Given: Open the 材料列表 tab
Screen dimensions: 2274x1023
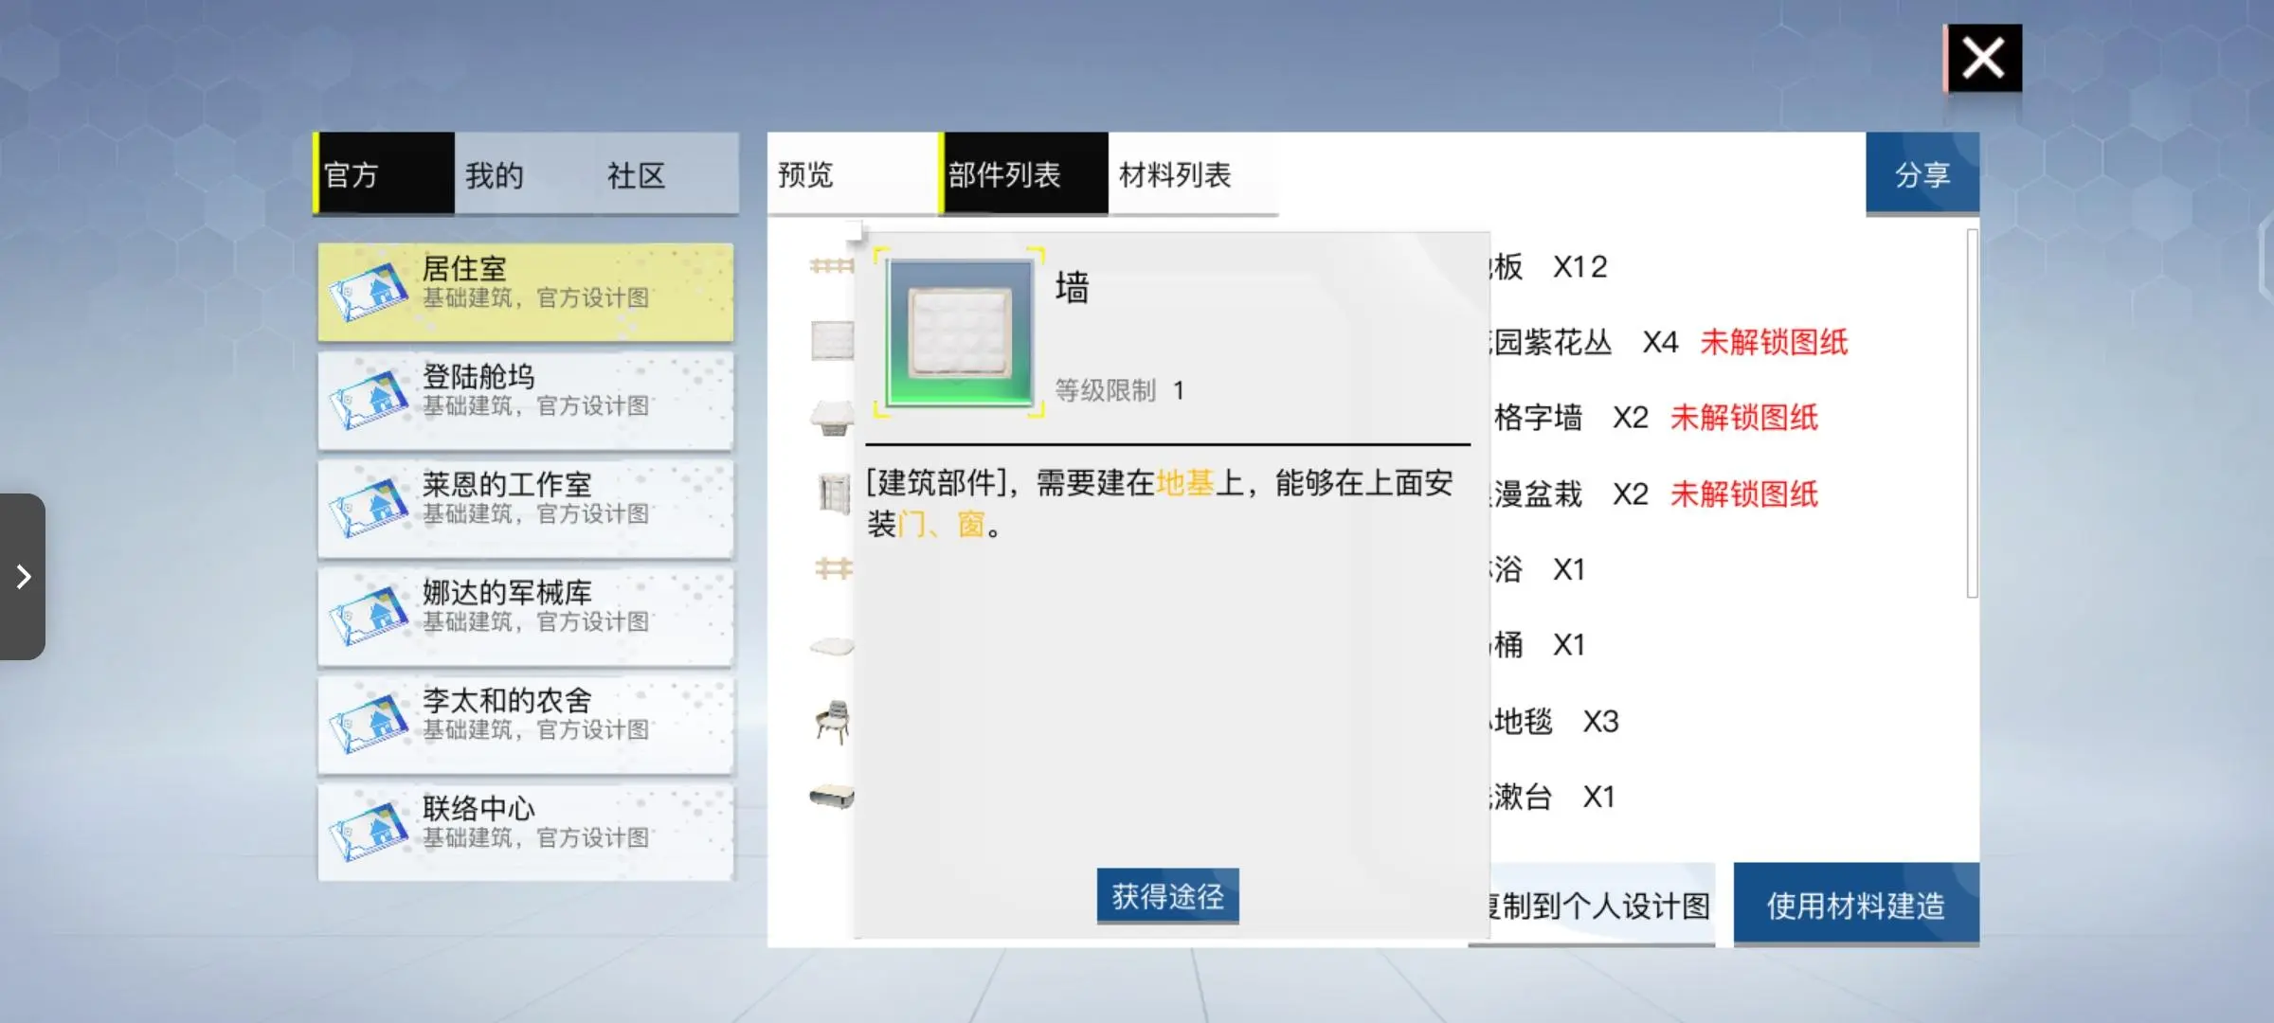Looking at the screenshot, I should pyautogui.click(x=1175, y=175).
